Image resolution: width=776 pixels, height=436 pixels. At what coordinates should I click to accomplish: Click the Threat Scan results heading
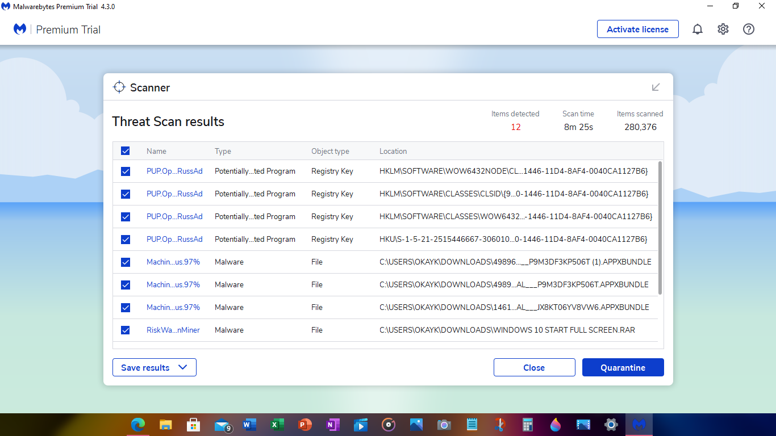(x=168, y=121)
